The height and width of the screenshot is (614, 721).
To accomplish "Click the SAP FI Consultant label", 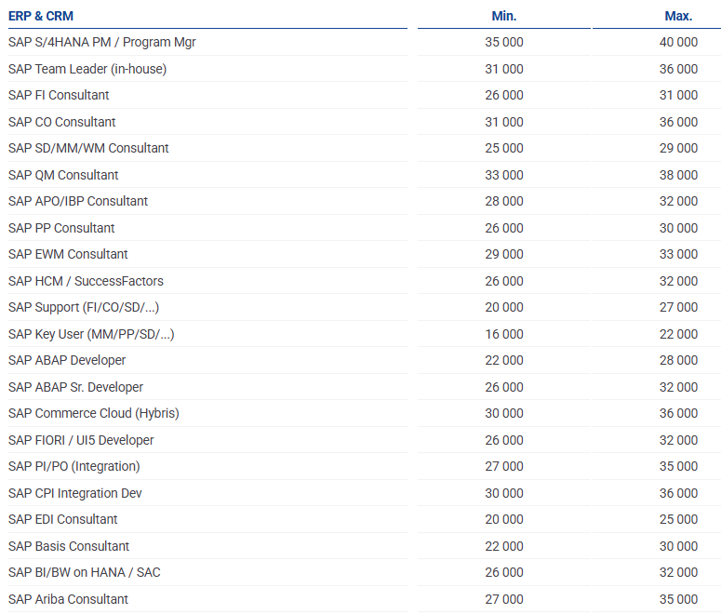I will (59, 95).
